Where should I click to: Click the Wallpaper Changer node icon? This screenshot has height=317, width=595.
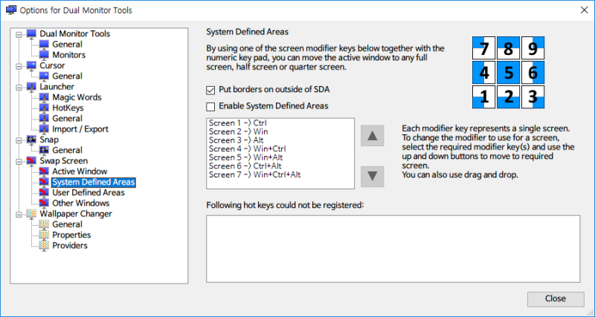click(x=31, y=214)
